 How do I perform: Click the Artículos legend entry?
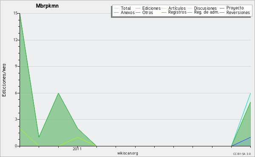tap(177, 8)
